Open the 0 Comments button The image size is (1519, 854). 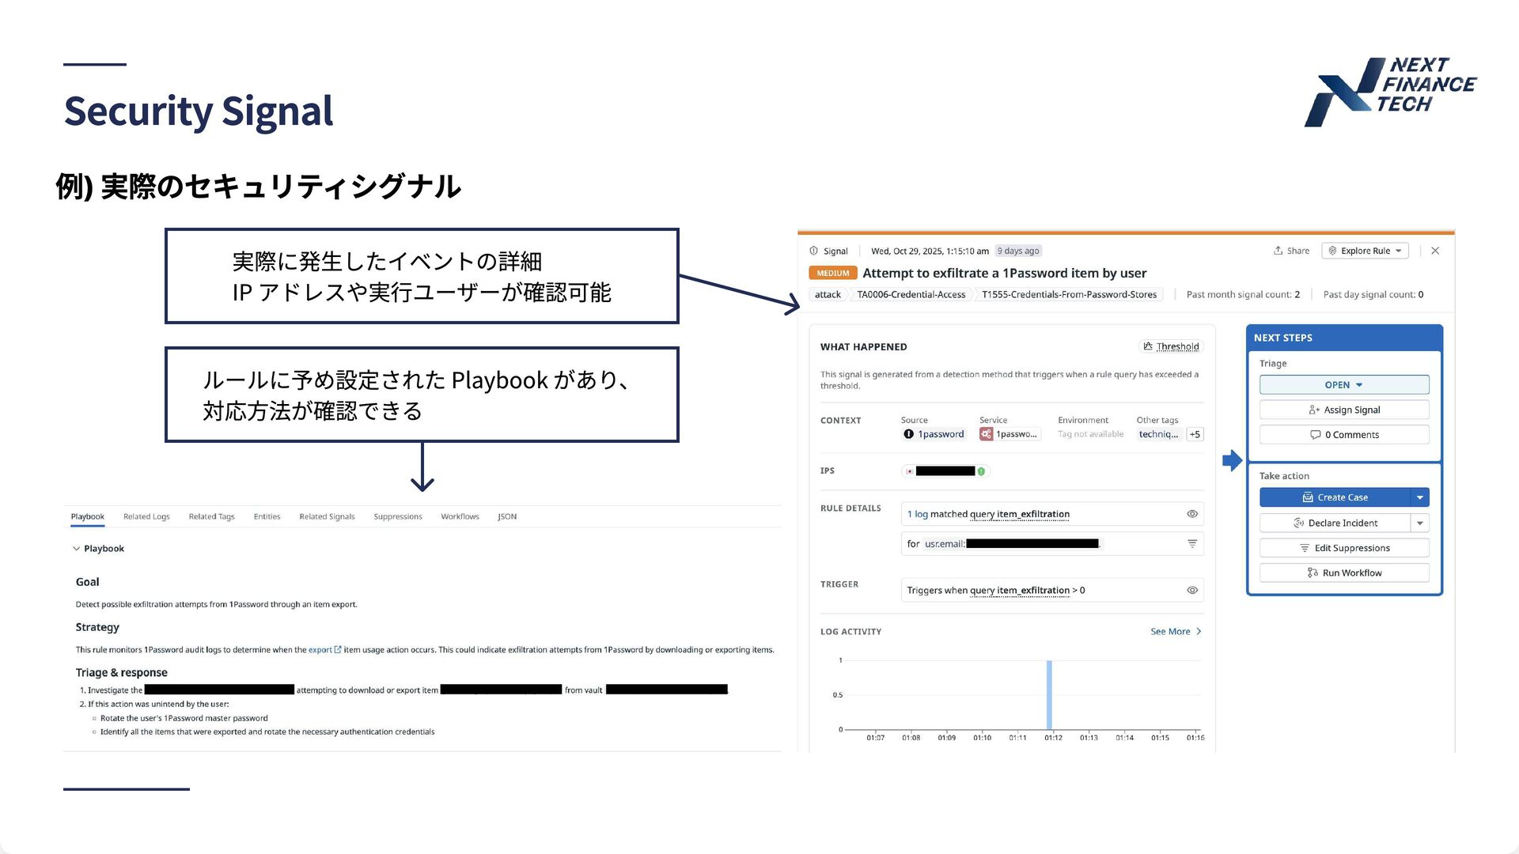[1343, 435]
